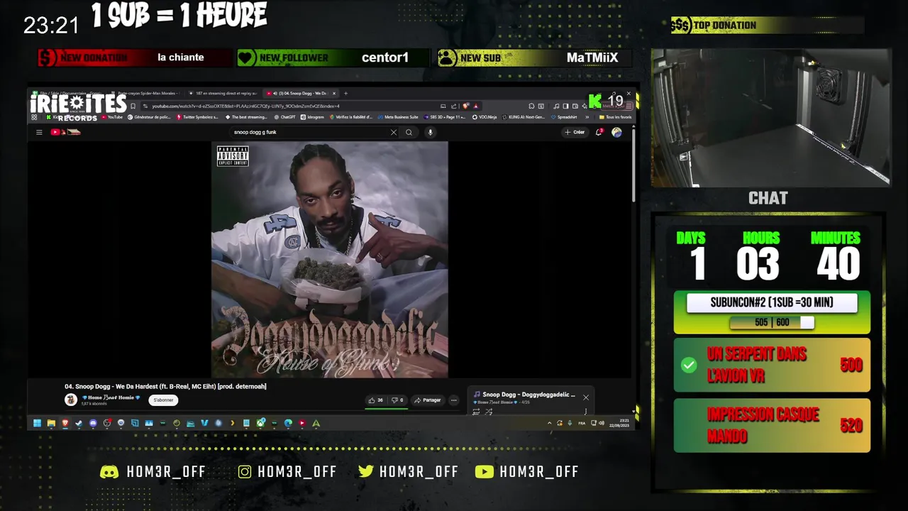Screen dimensions: 908x511
Task: Dislike the video with thumbs-down
Action: point(398,400)
